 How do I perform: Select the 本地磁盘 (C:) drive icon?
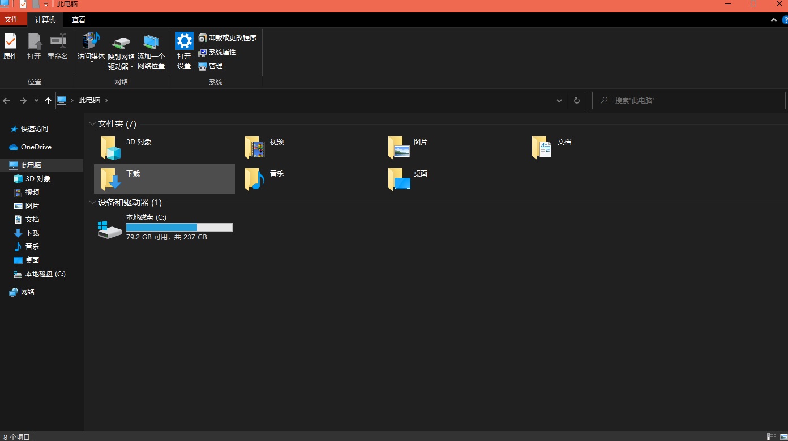click(109, 230)
